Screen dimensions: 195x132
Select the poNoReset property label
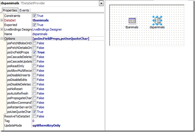[x=15, y=89]
